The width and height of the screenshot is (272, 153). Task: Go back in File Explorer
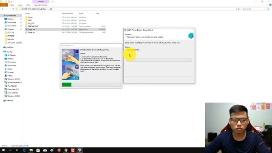pyautogui.click(x=3, y=9)
